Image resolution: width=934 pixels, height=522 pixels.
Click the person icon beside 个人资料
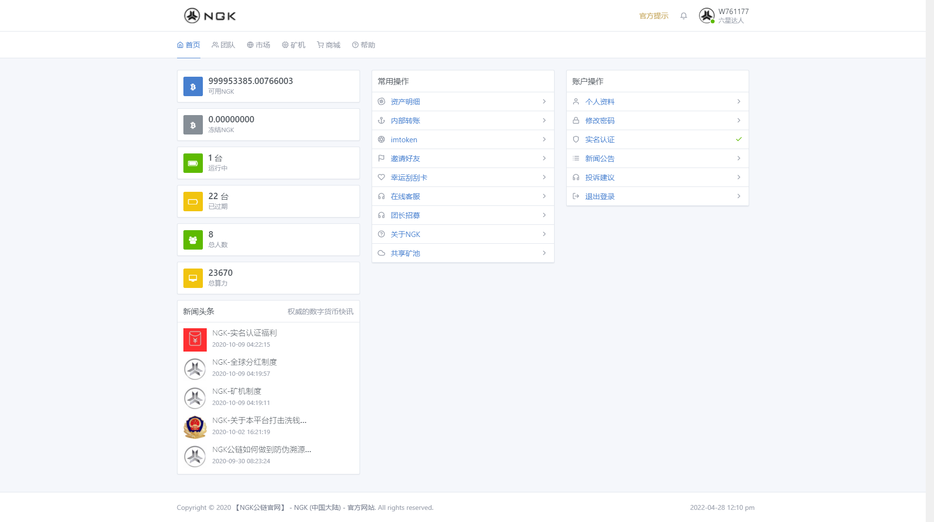(x=576, y=101)
